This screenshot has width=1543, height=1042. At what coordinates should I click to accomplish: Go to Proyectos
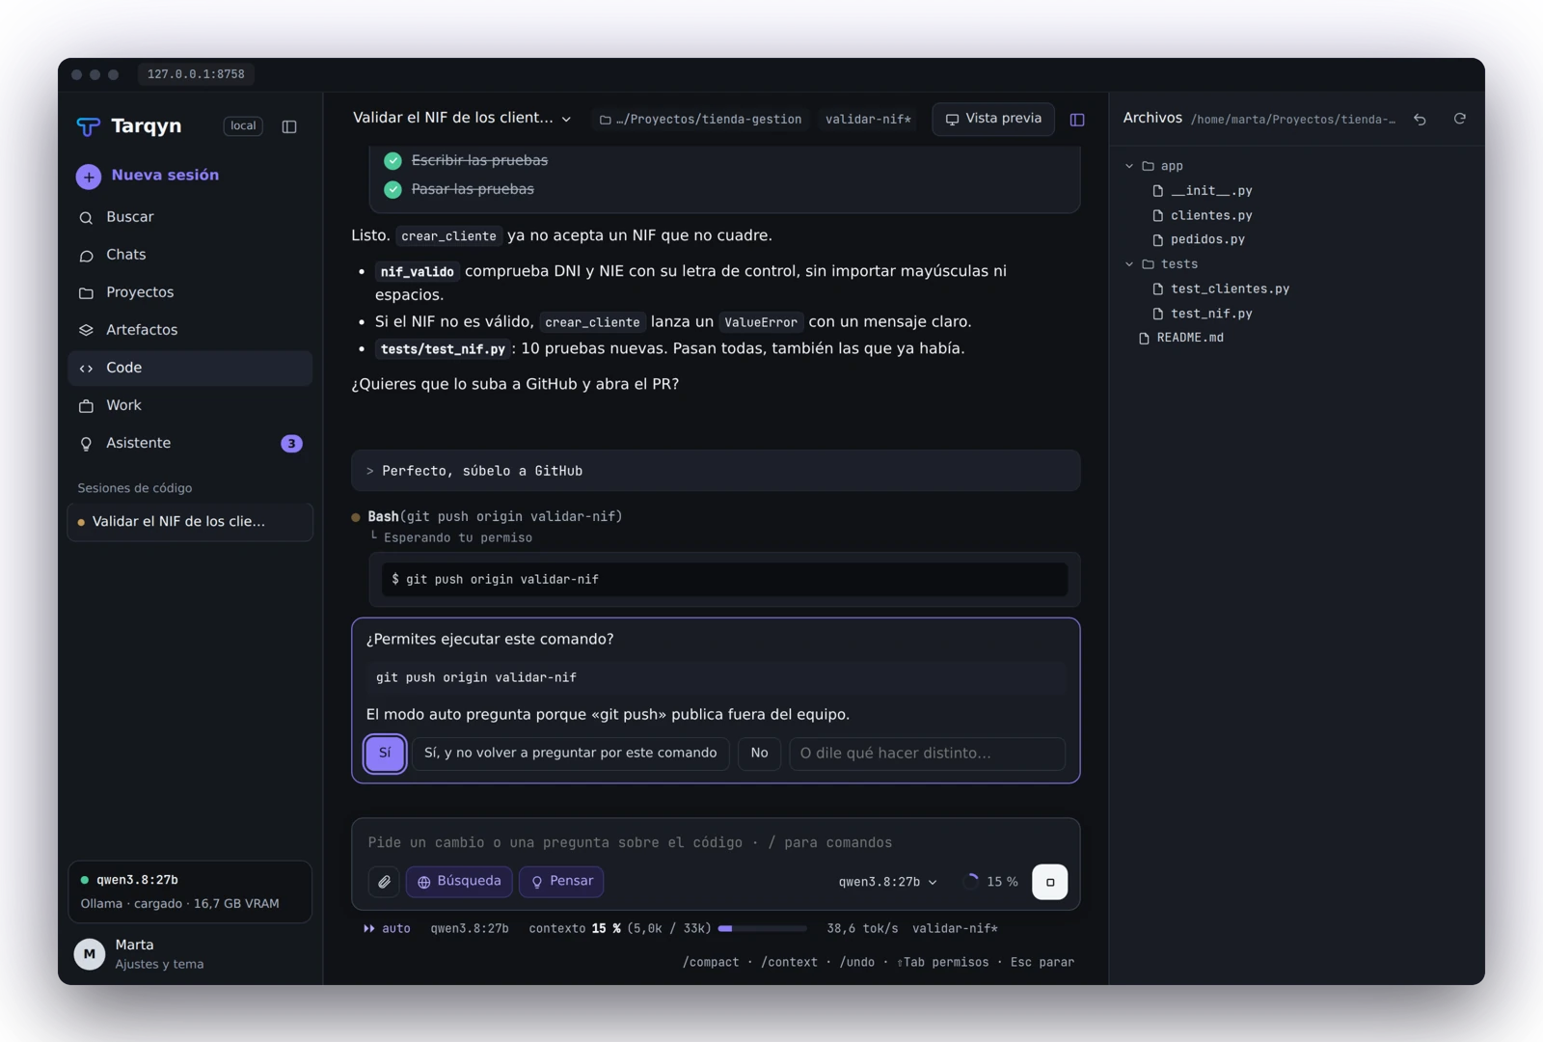(x=190, y=292)
